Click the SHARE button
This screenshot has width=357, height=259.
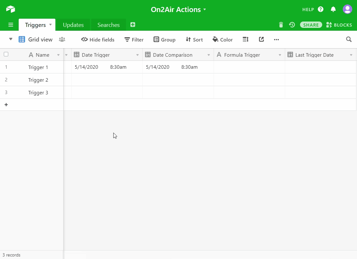click(311, 25)
